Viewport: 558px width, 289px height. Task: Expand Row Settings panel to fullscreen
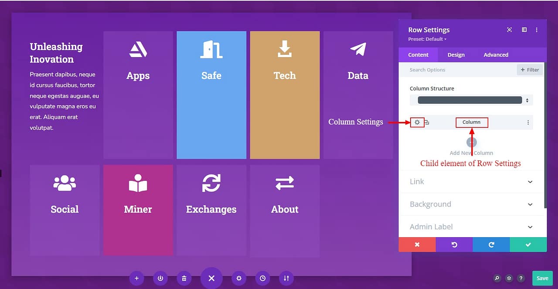[x=509, y=30]
